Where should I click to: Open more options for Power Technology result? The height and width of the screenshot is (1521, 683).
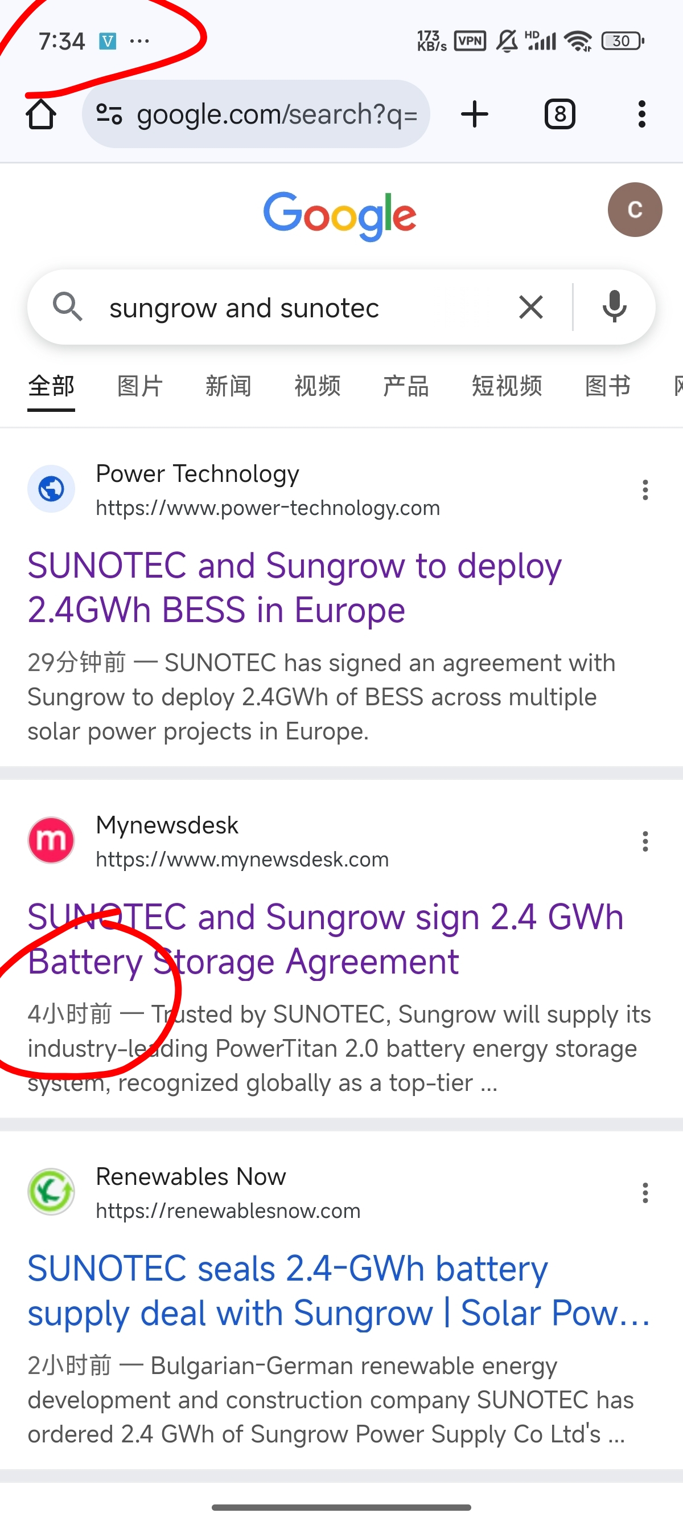(645, 490)
